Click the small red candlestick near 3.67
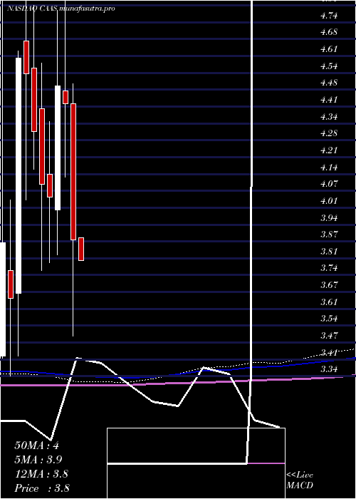The image size is (356, 499). pos(11,284)
